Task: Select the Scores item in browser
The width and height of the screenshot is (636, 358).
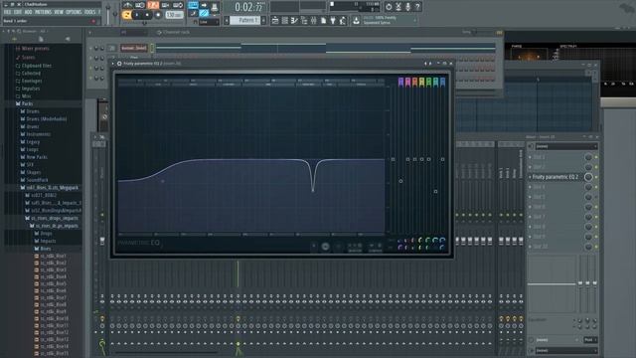Action: click(29, 58)
